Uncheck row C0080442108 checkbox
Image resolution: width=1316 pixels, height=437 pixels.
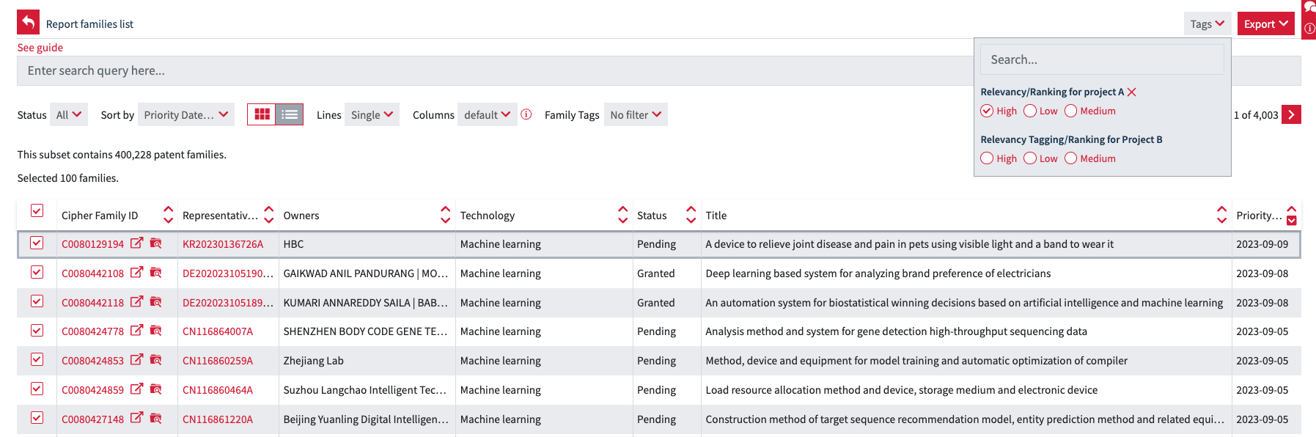[37, 272]
